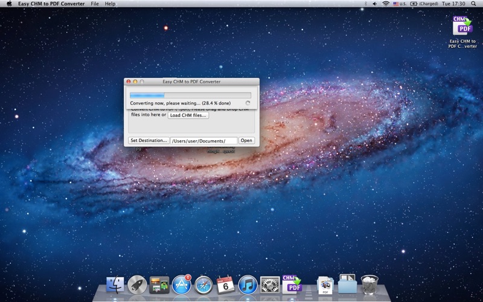
Task: Open the App Store from the Dock
Action: (182, 284)
